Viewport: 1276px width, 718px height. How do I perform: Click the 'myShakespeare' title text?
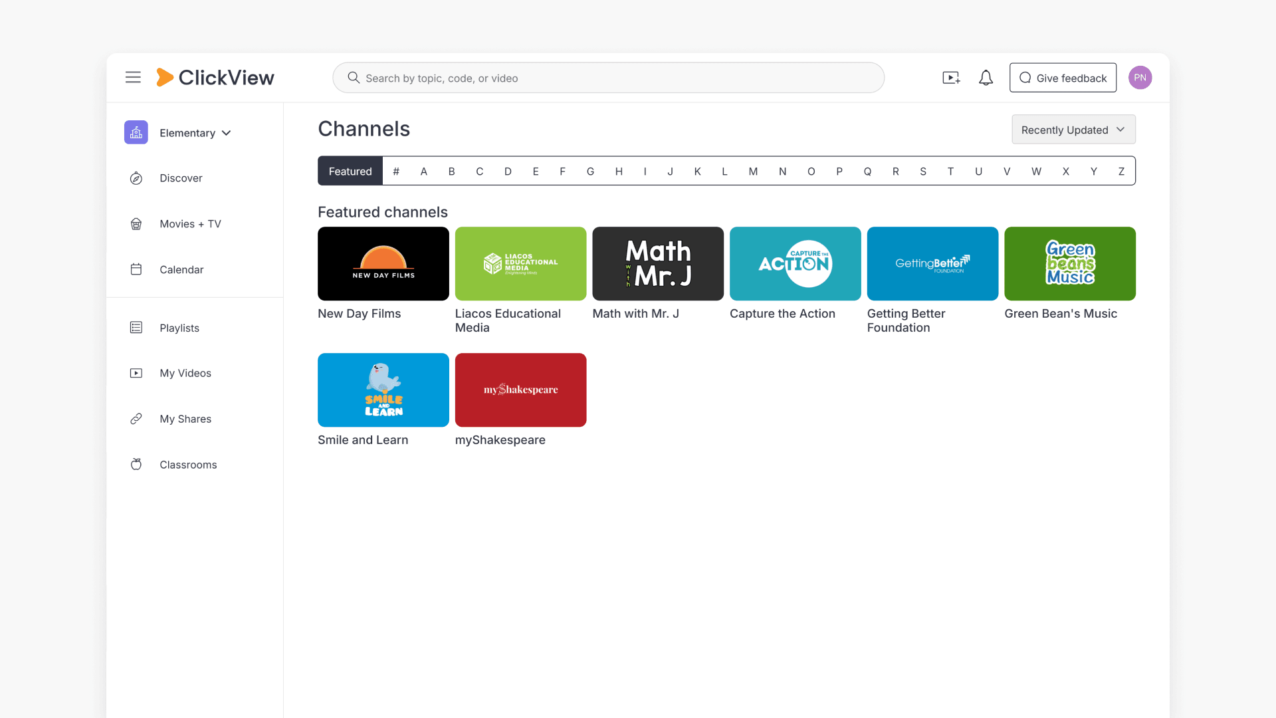[500, 440]
